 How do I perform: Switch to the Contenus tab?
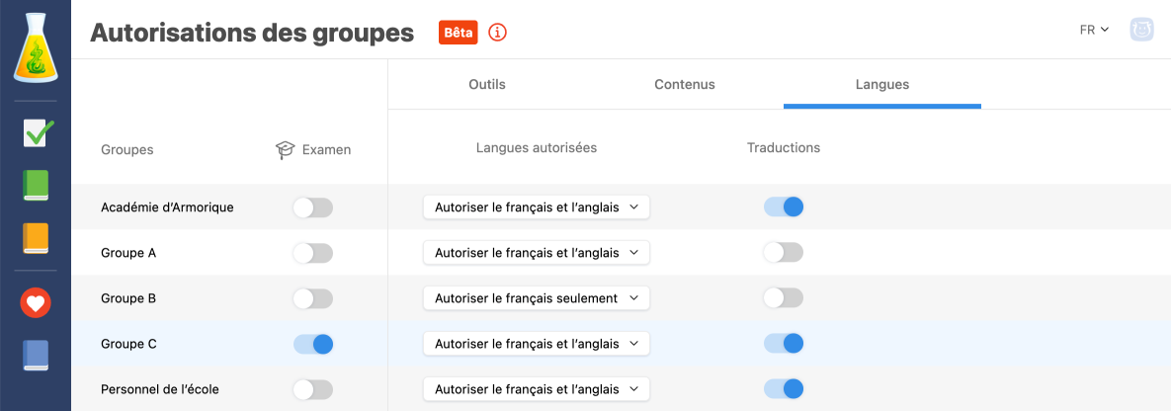tap(684, 85)
